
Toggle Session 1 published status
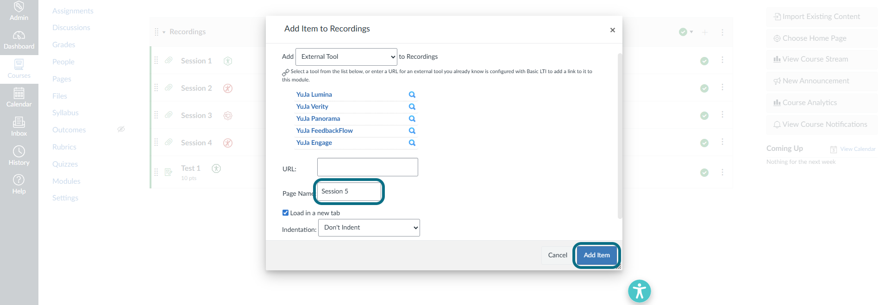point(704,61)
